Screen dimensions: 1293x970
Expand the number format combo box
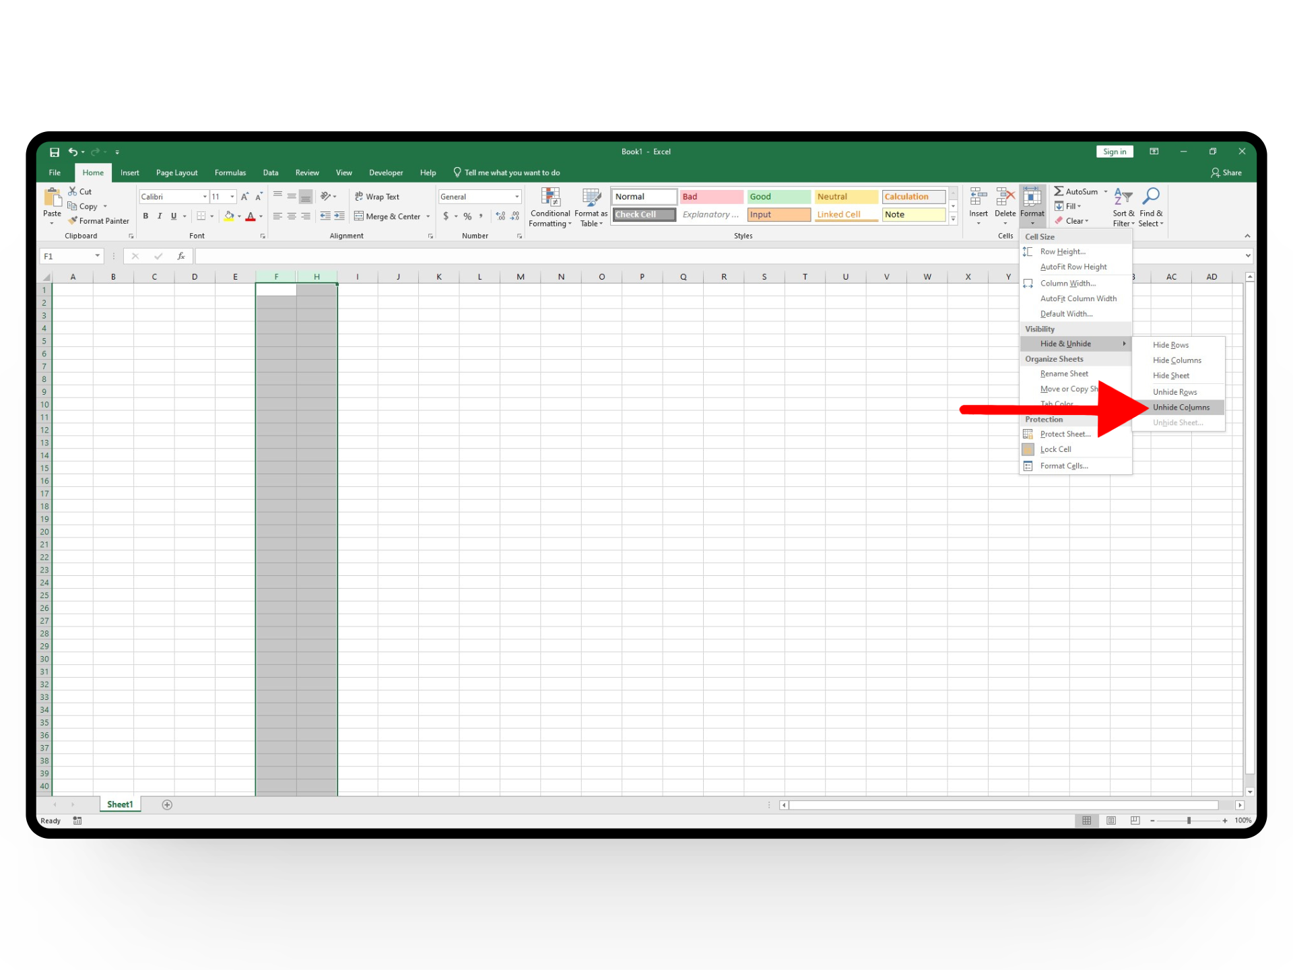(517, 197)
